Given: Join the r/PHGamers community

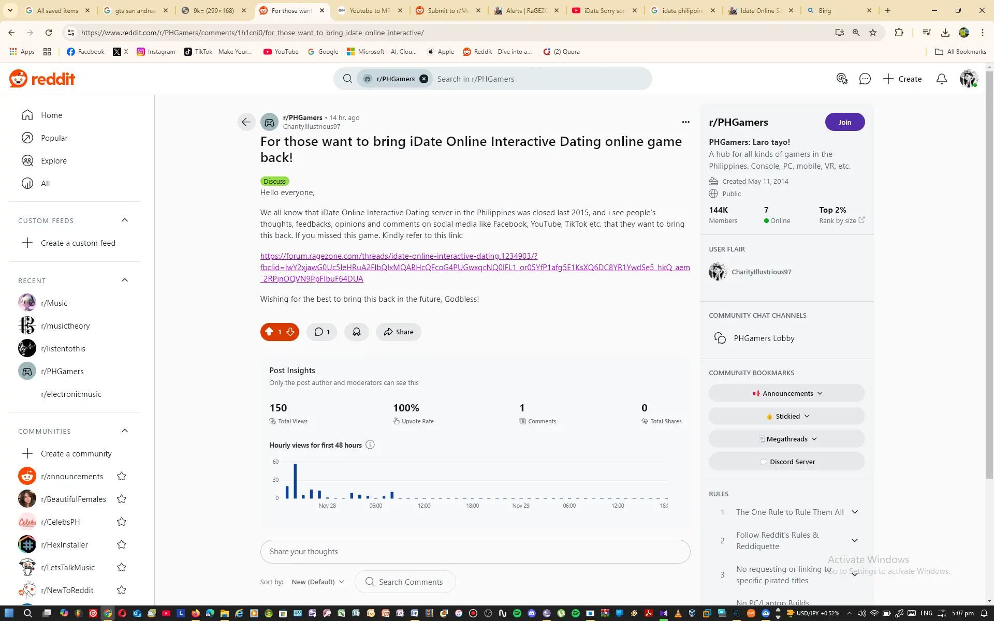Looking at the screenshot, I should [844, 122].
